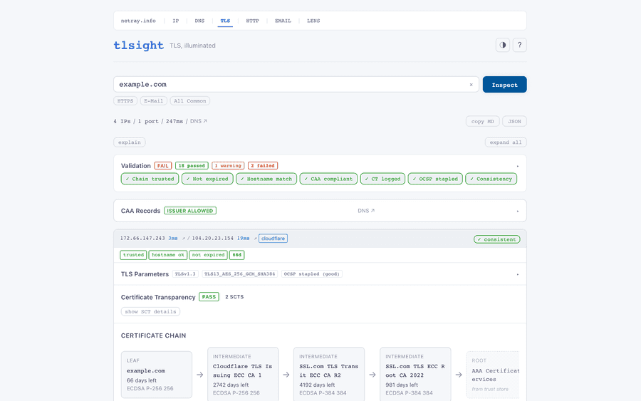Click the trusted badge

133,255
